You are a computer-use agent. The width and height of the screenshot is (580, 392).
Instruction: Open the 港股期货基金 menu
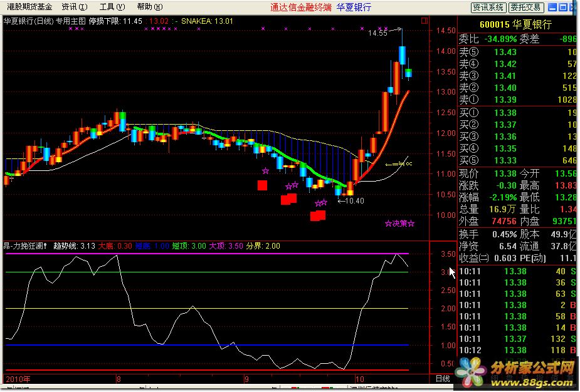coord(29,7)
